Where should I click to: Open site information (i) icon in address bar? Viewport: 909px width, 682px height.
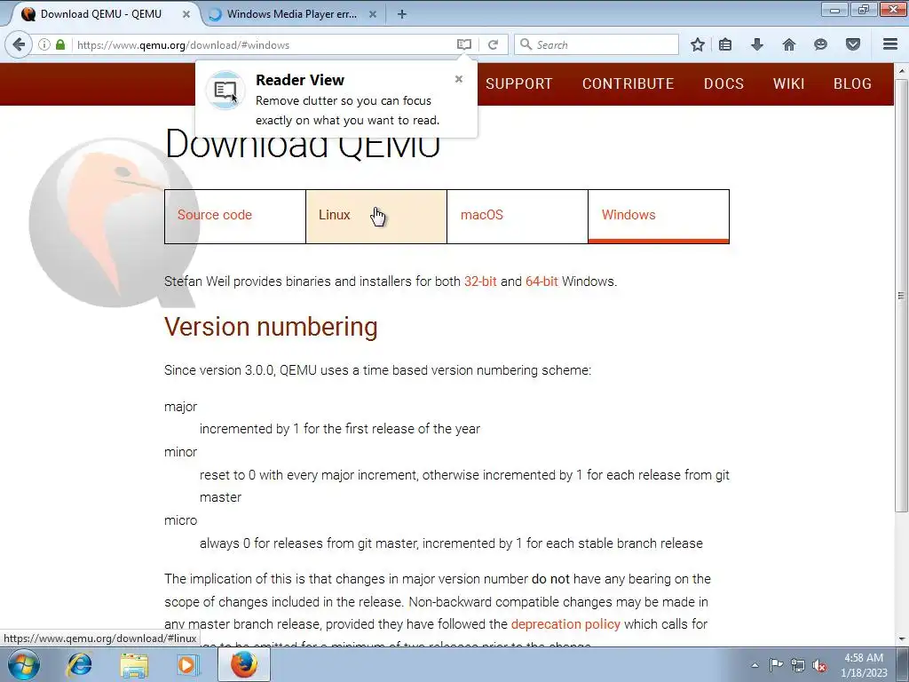[44, 44]
